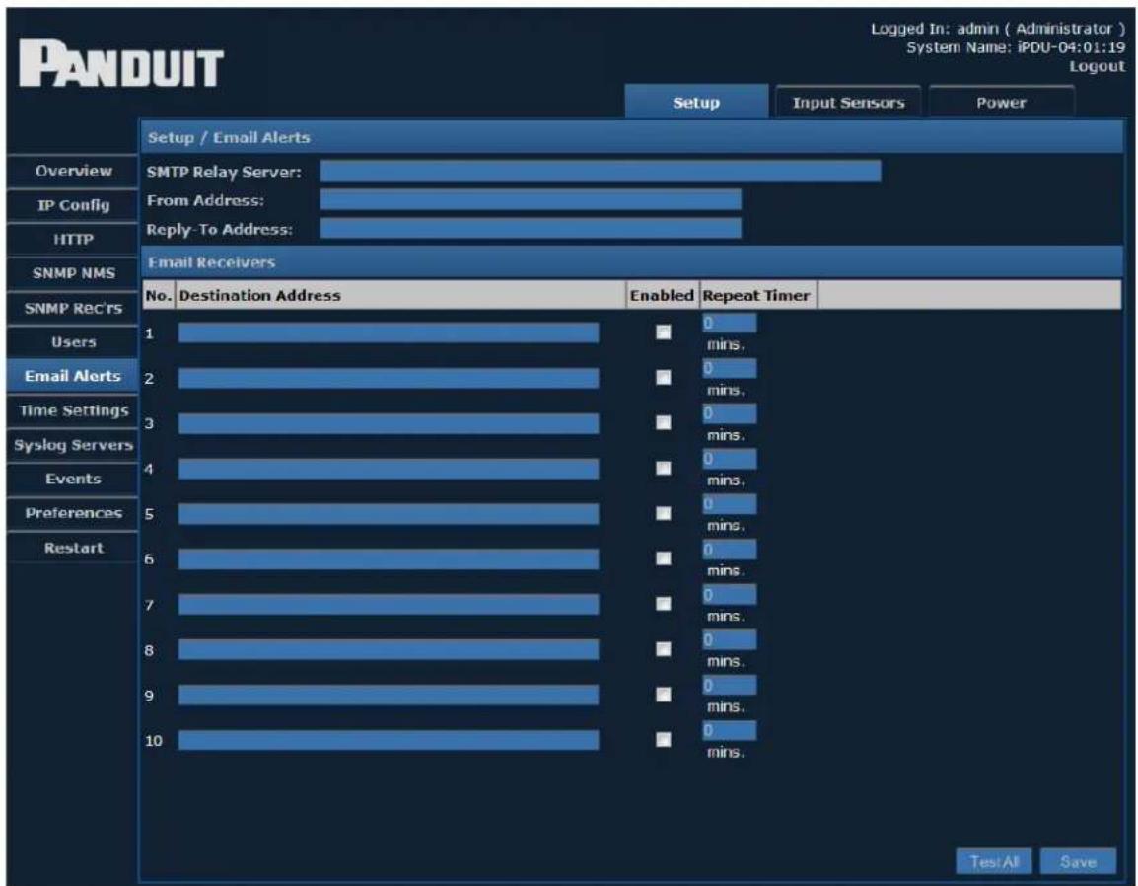Open the HTTP settings page
1138x886 pixels.
click(x=73, y=239)
